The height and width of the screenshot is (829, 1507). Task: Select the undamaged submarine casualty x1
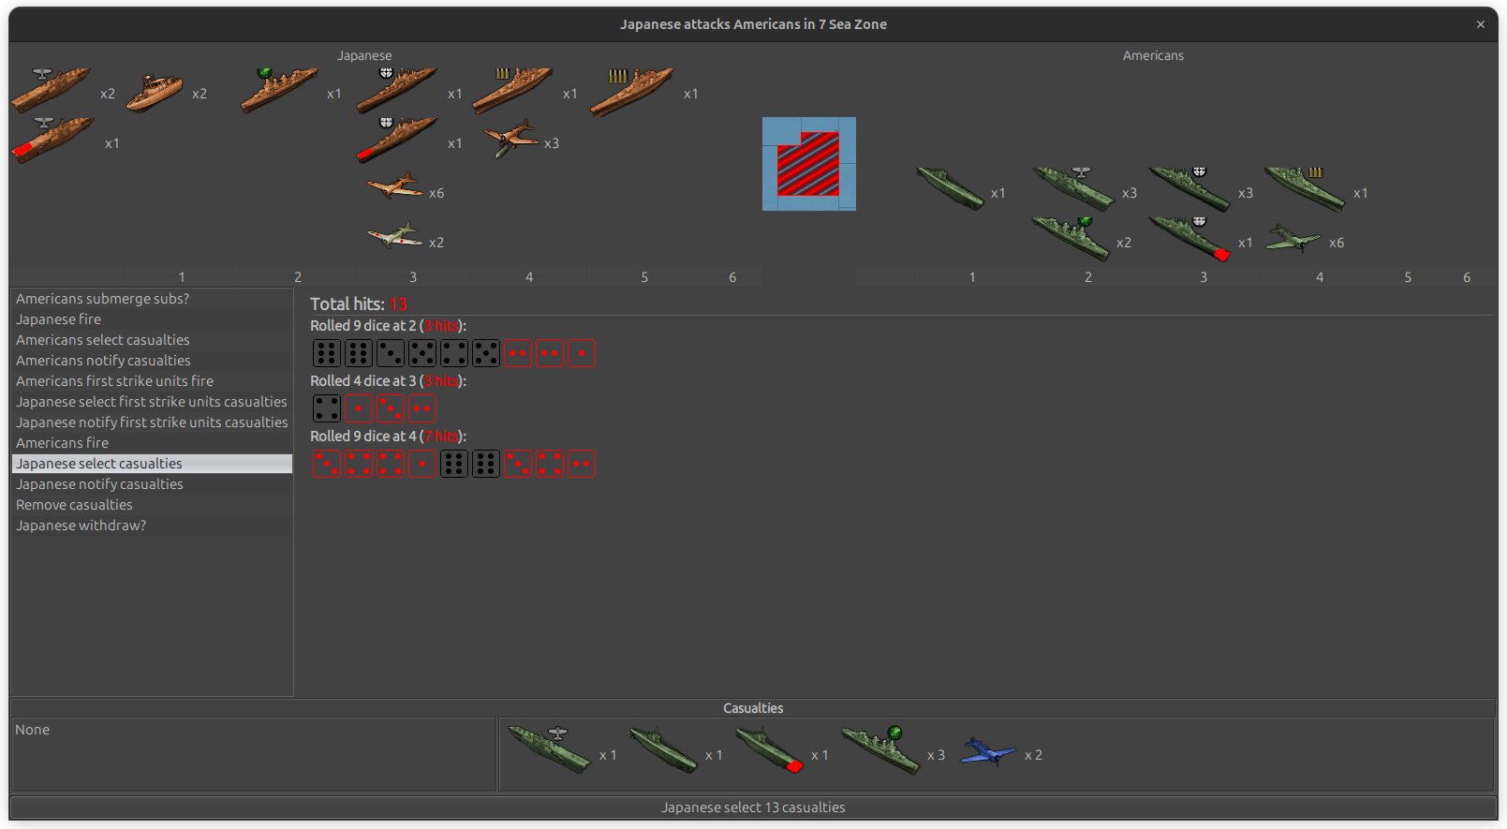click(664, 751)
